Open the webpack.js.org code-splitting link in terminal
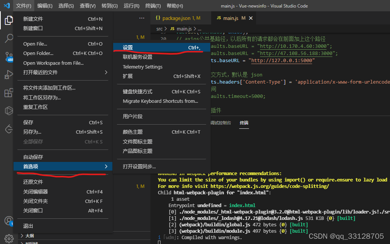The width and height of the screenshot is (390, 244). [x=270, y=186]
